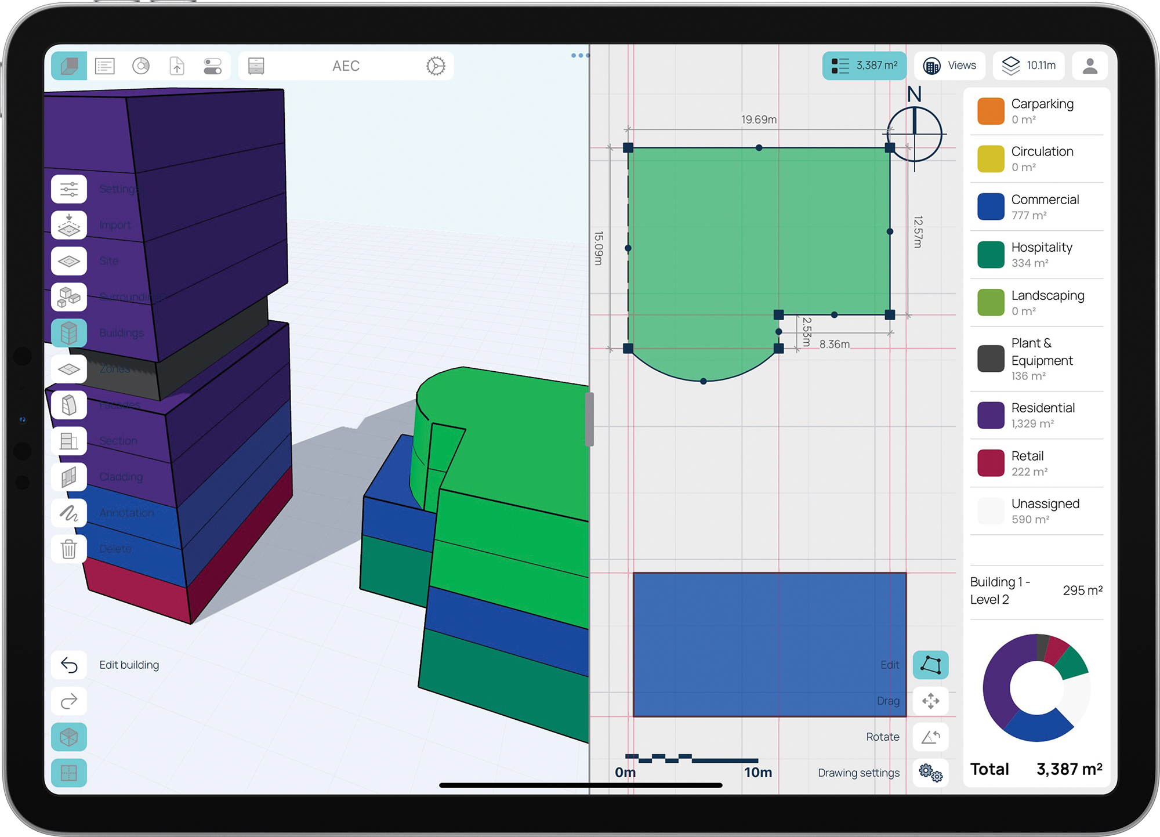
Task: Select the Buildings tool
Action: (69, 333)
